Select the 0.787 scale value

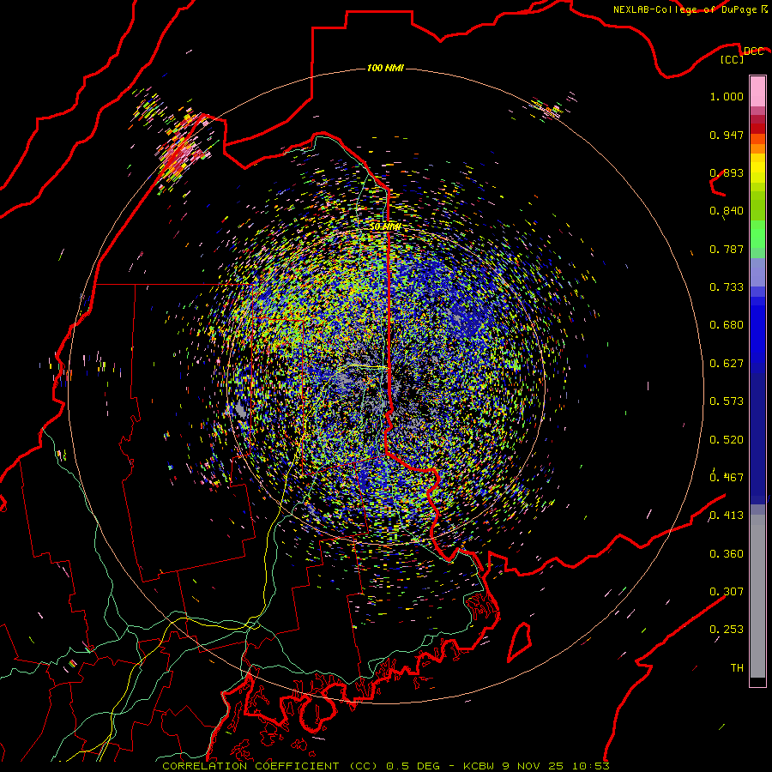point(727,249)
